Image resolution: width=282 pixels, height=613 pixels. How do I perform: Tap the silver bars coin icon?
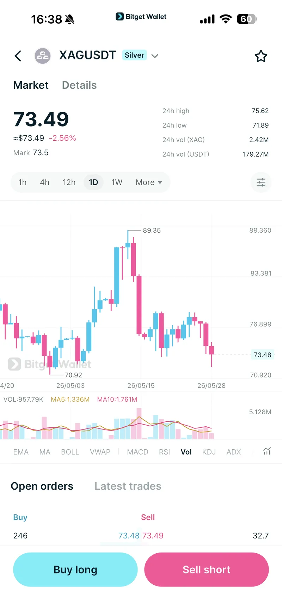pyautogui.click(x=43, y=56)
